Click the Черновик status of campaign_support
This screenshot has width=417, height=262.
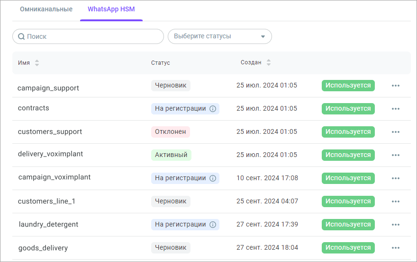(x=171, y=86)
